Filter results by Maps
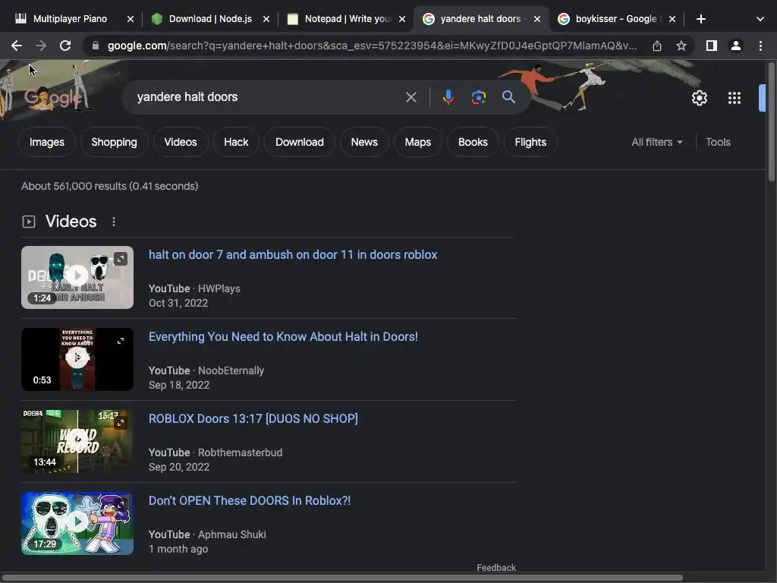777x583 pixels. click(x=418, y=142)
